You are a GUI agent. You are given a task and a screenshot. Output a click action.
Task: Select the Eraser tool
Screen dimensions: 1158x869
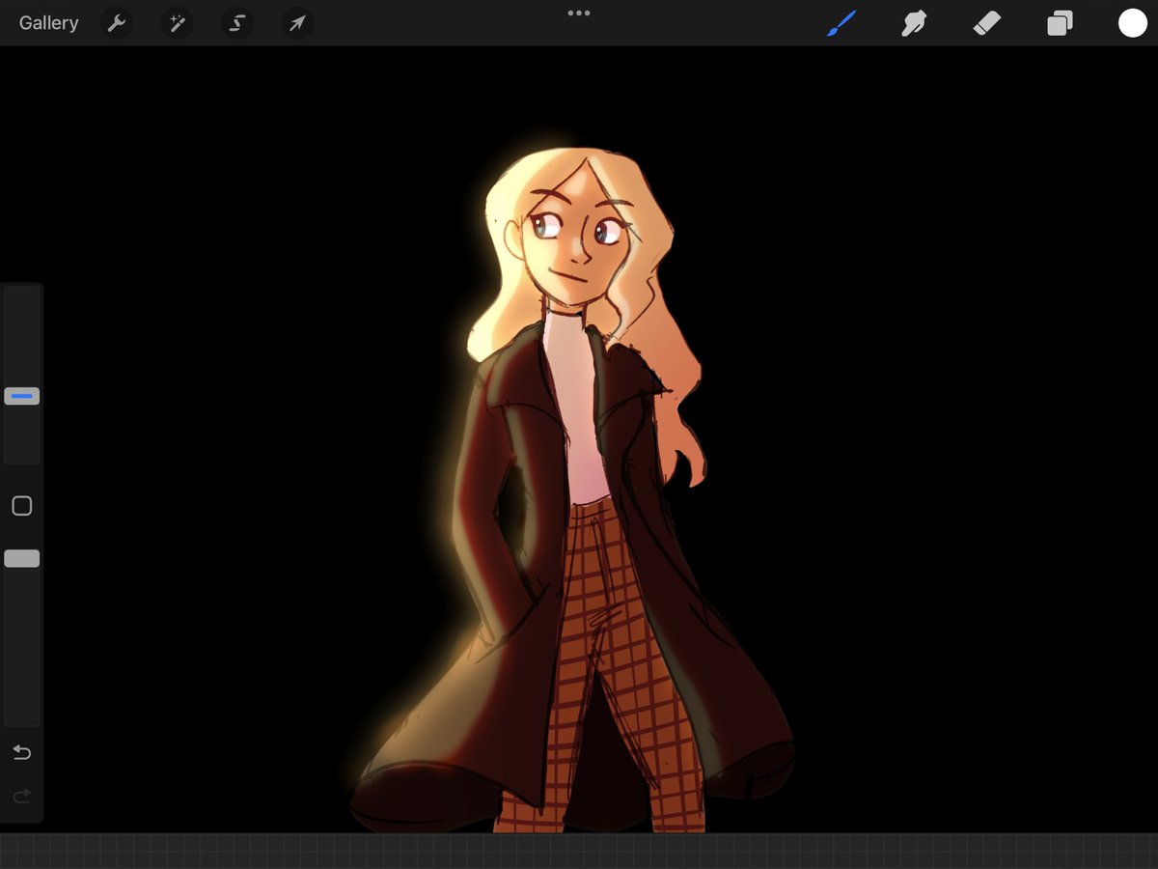coord(987,23)
